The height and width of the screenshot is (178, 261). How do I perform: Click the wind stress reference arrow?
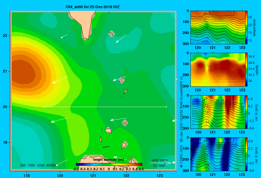click(x=161, y=163)
